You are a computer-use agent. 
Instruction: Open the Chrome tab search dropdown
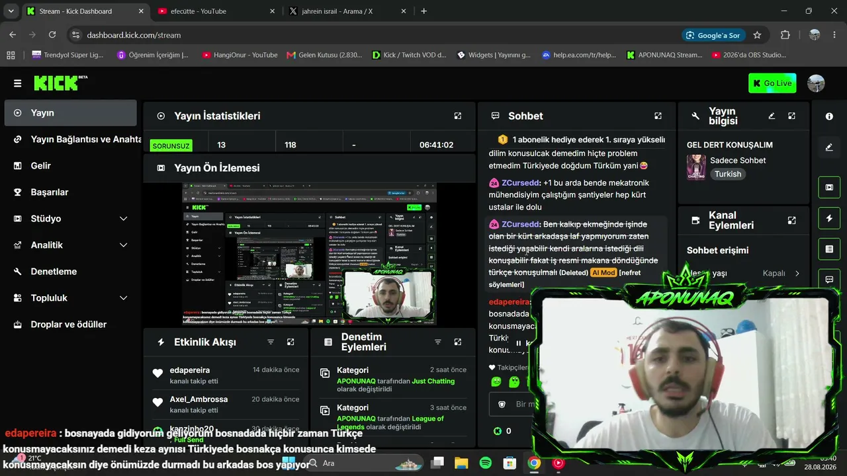pos(11,11)
